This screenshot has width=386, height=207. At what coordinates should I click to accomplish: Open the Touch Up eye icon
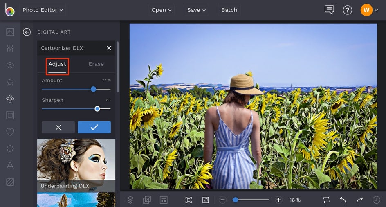coord(10,65)
